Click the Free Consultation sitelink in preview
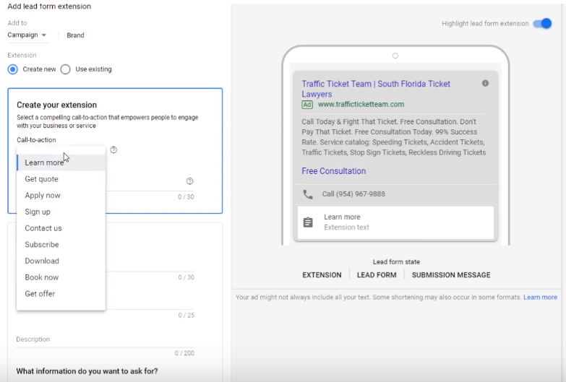 click(333, 171)
